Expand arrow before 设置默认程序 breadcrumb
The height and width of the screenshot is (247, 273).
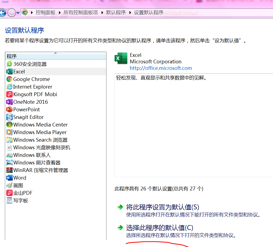(x=130, y=12)
